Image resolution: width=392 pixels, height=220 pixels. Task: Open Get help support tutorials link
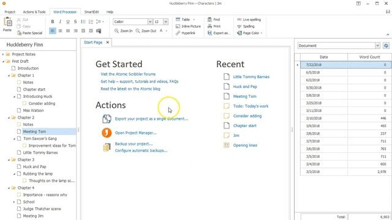coord(140,81)
